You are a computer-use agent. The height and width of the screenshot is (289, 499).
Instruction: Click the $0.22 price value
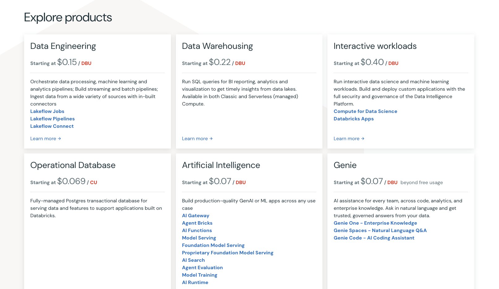tap(220, 62)
